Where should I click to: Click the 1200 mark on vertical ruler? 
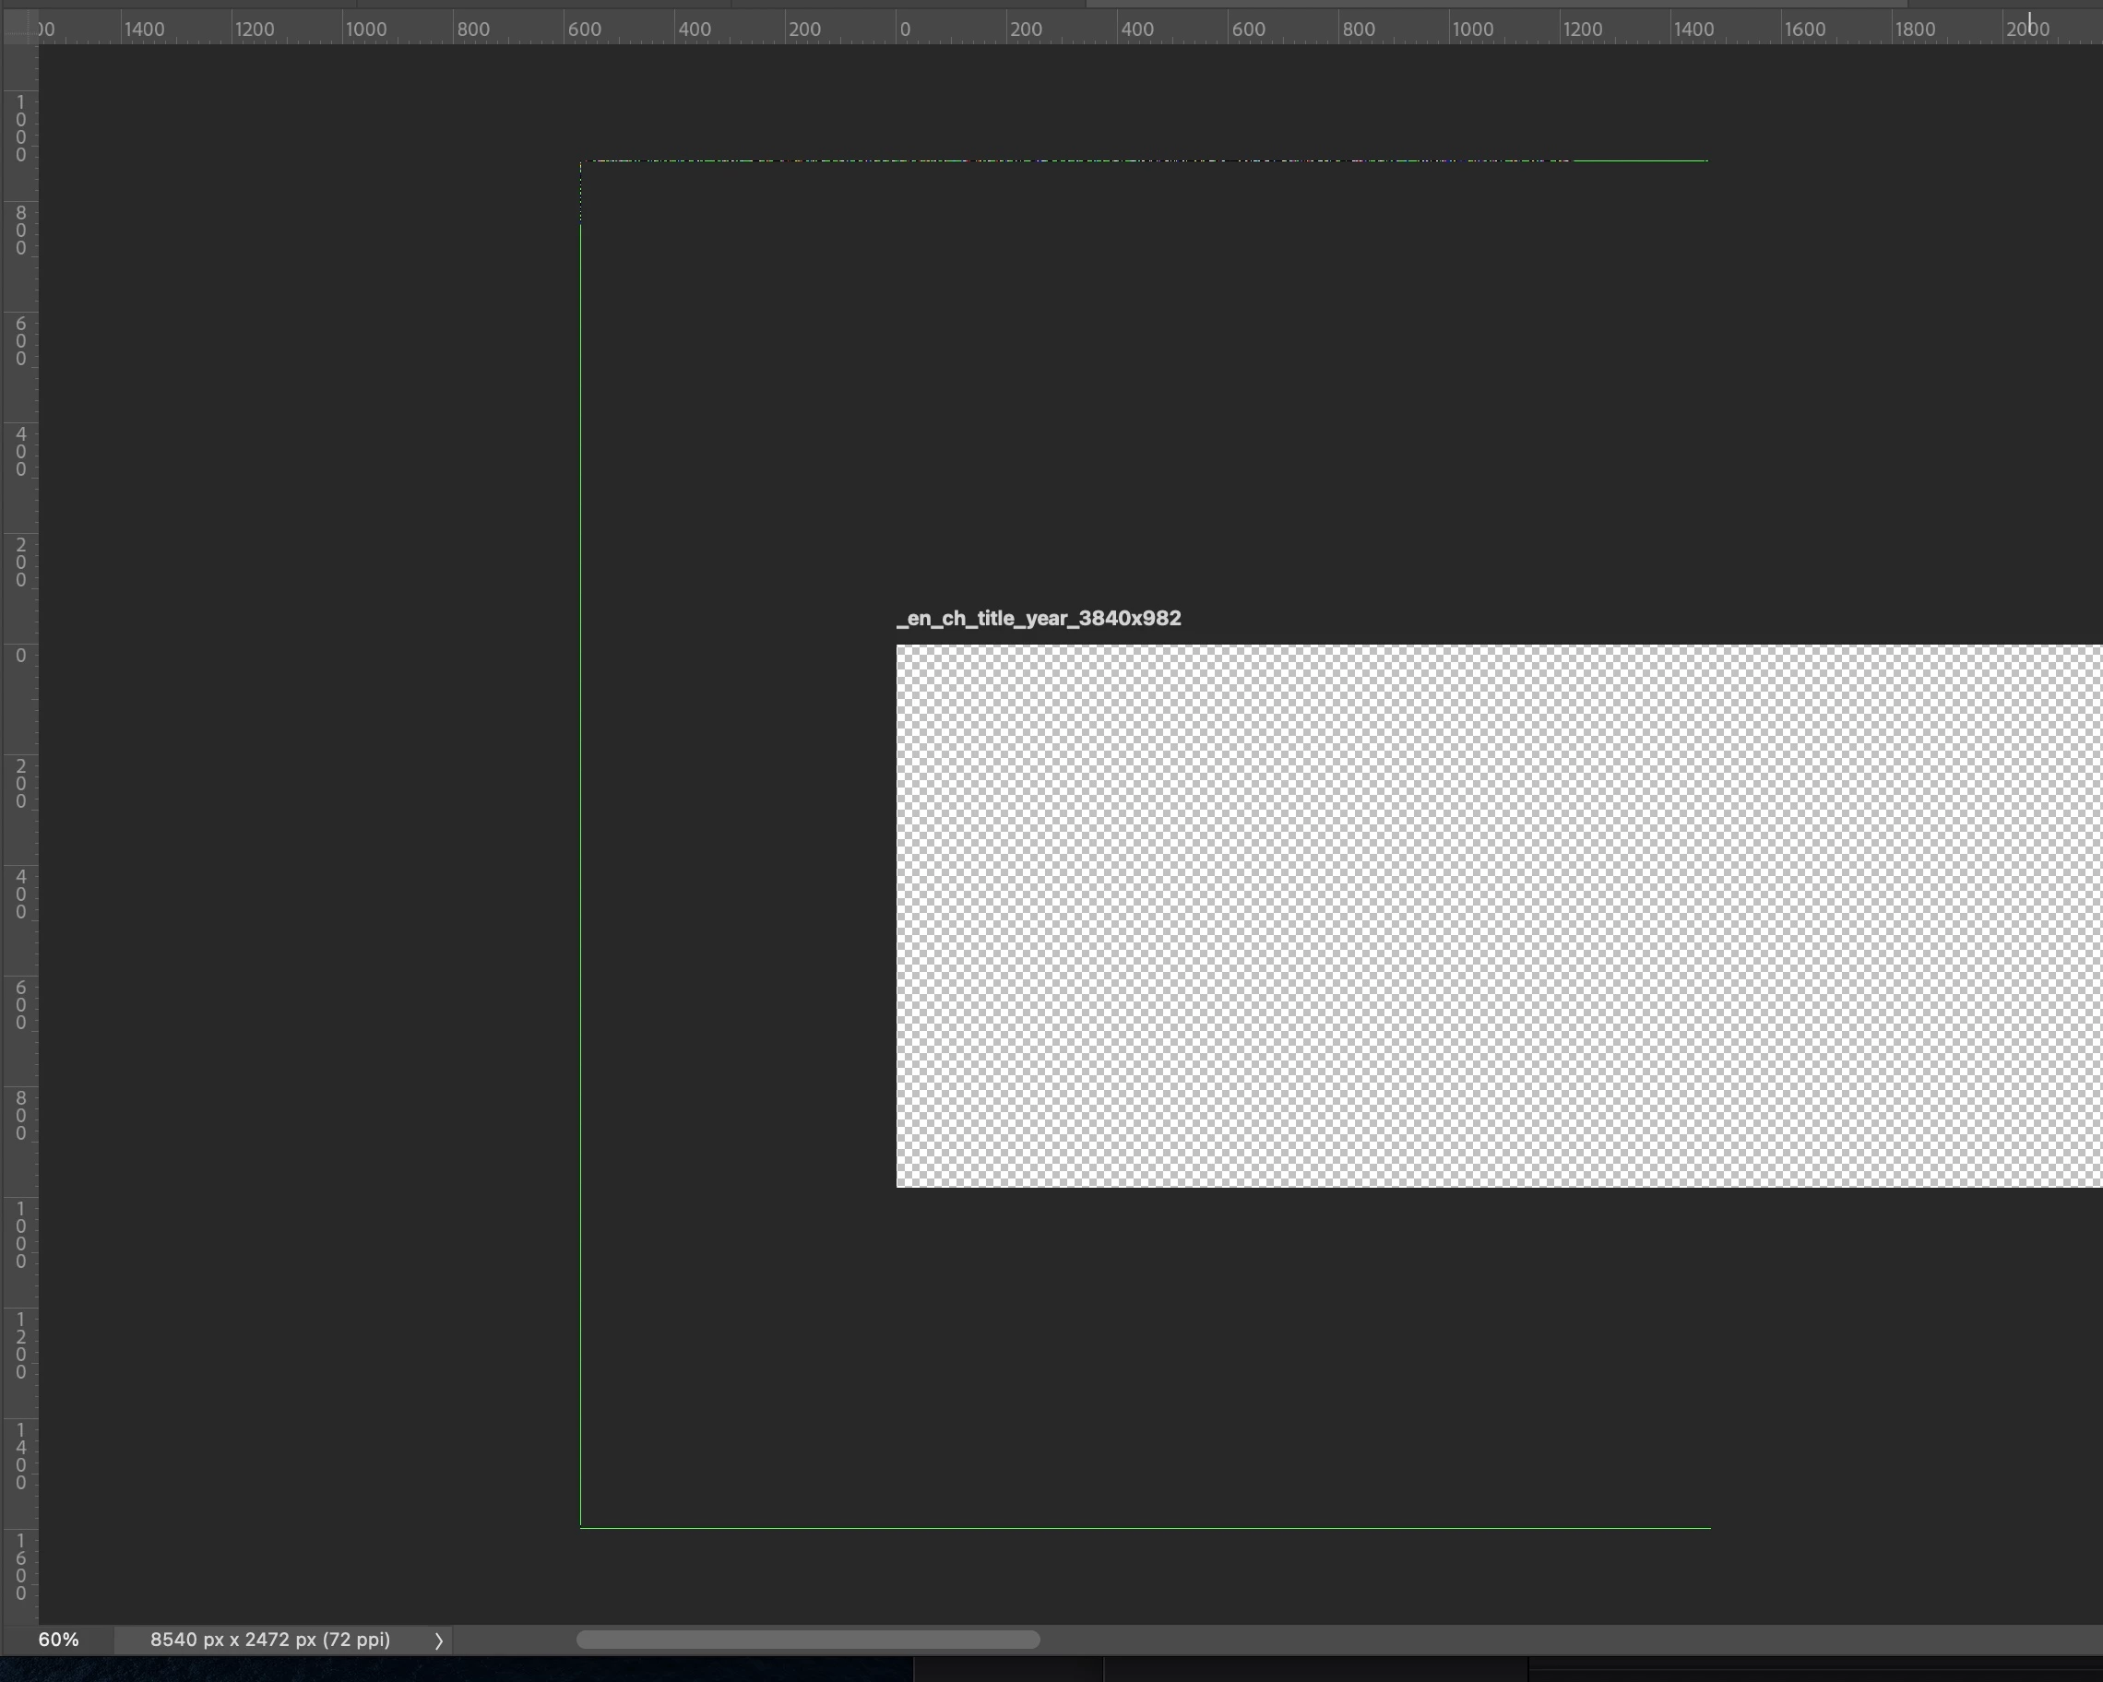point(20,1344)
